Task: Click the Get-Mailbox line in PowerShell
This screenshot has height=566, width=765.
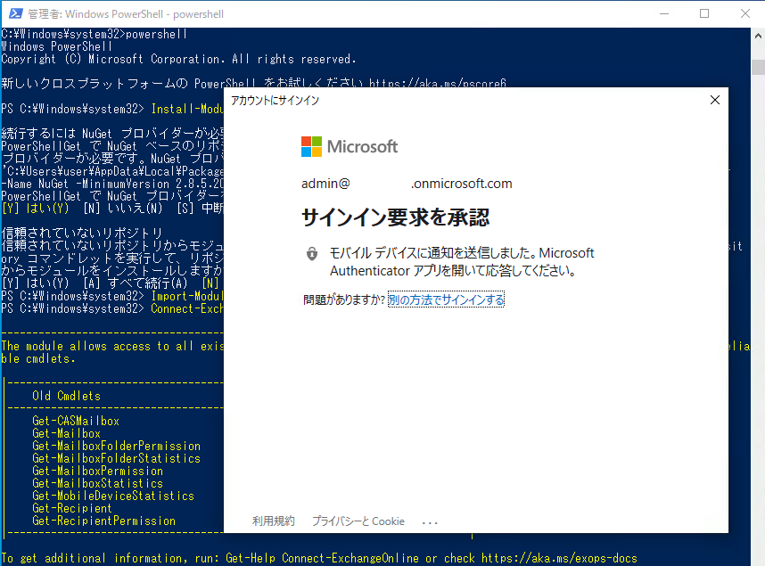Action: pos(66,433)
